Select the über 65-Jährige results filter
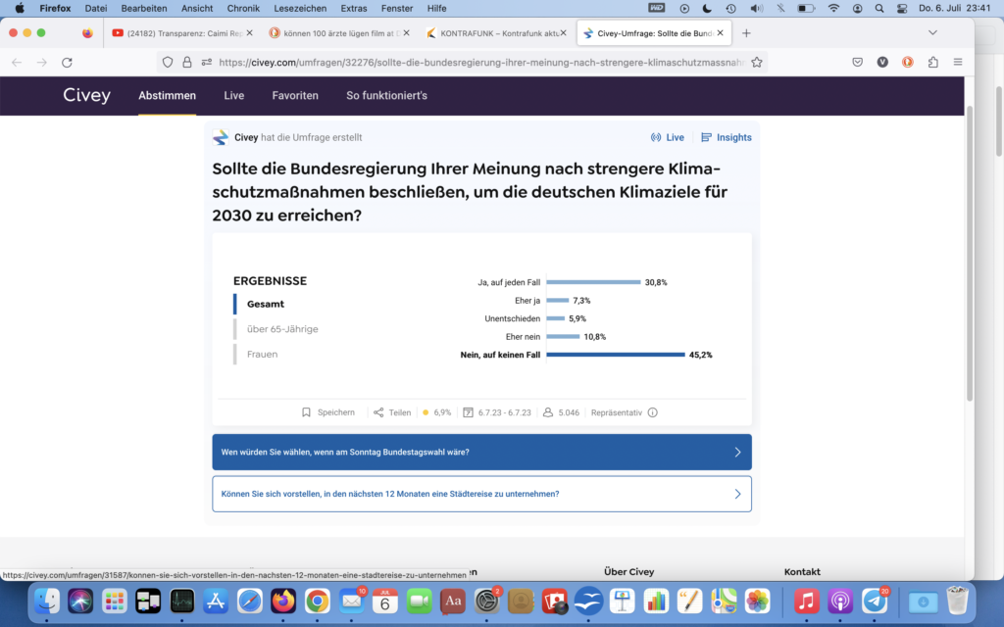This screenshot has height=627, width=1004. 282,329
